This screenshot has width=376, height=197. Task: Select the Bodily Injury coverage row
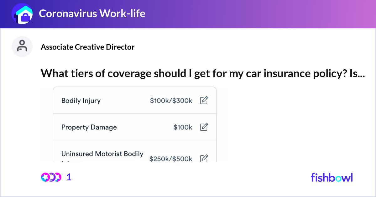click(x=135, y=100)
